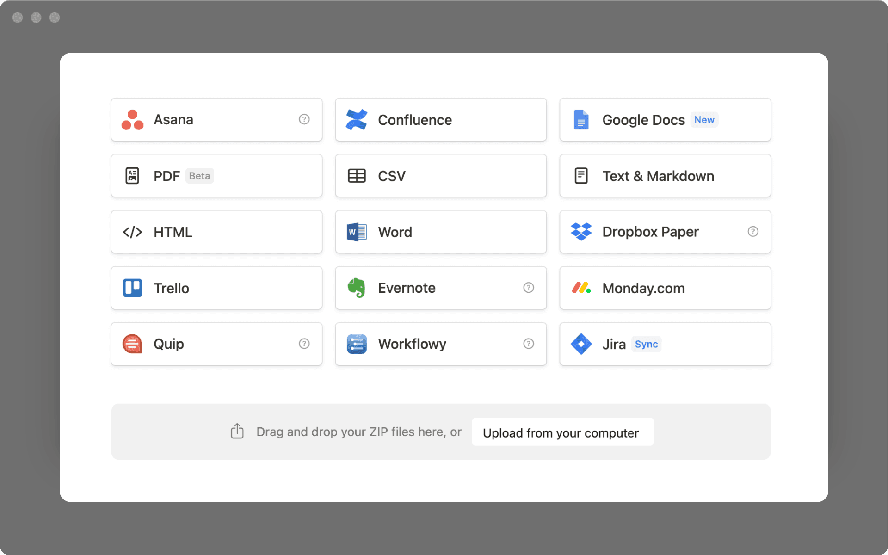Click the Trello board icon
This screenshot has width=888, height=555.
pos(132,288)
